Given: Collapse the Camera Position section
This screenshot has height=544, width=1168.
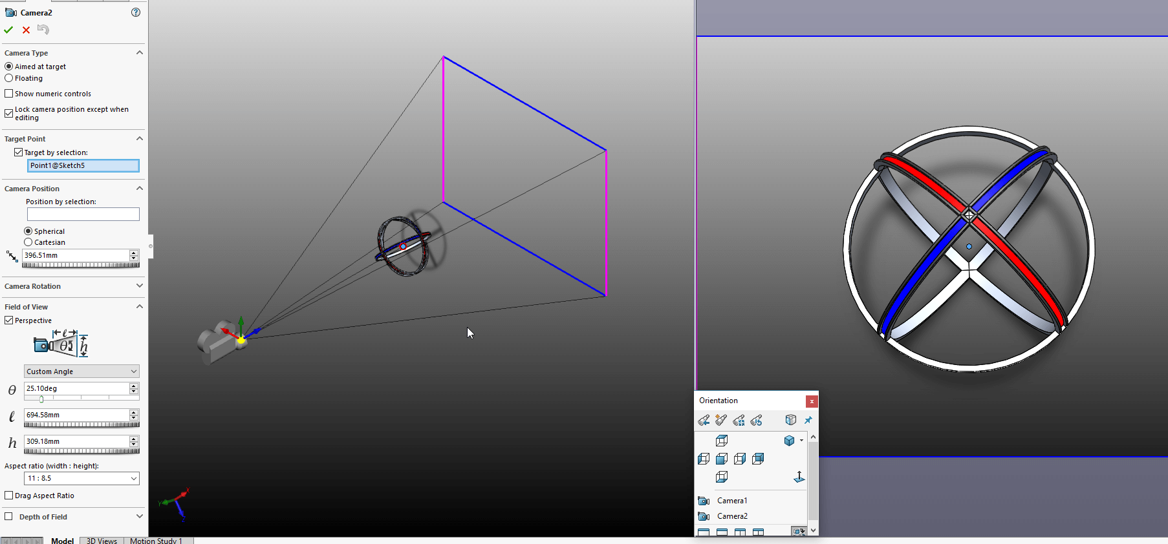Looking at the screenshot, I should click(x=139, y=189).
